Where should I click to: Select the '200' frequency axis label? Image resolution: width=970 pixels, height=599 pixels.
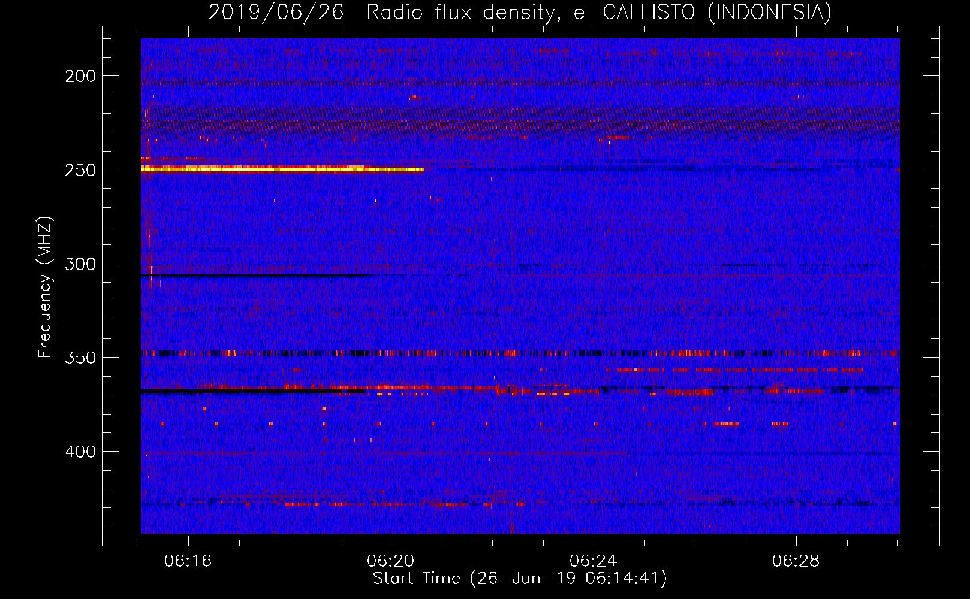point(80,76)
